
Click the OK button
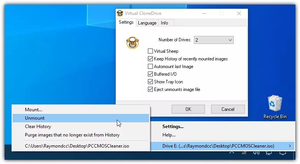click(188, 109)
